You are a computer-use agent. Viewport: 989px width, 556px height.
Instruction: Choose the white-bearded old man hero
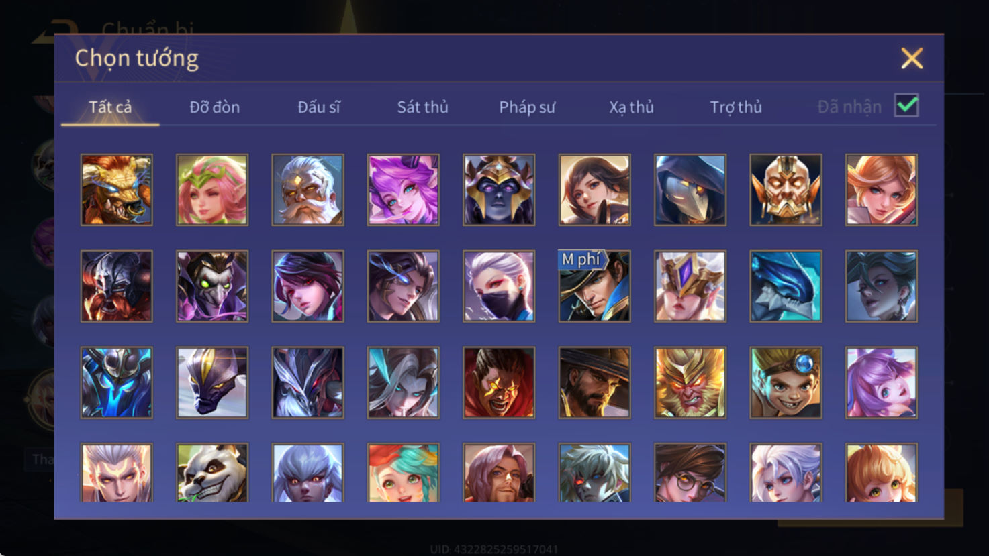coord(308,190)
